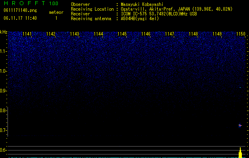Click the date stamp 06.11.17 11:40
Screen dimensions: 249x158
(20, 18)
